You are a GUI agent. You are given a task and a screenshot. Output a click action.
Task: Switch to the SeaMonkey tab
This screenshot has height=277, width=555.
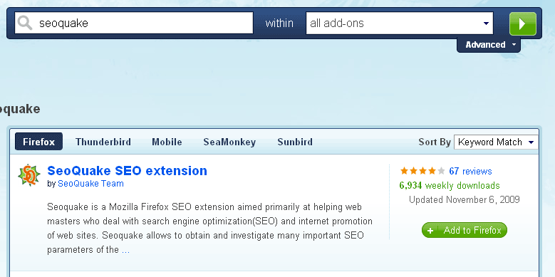point(229,142)
